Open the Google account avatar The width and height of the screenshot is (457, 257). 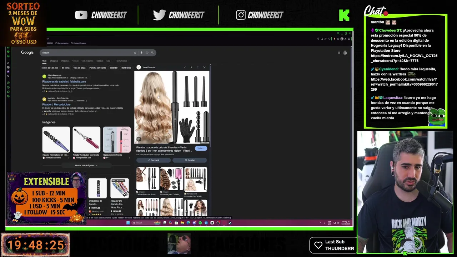coord(345,53)
